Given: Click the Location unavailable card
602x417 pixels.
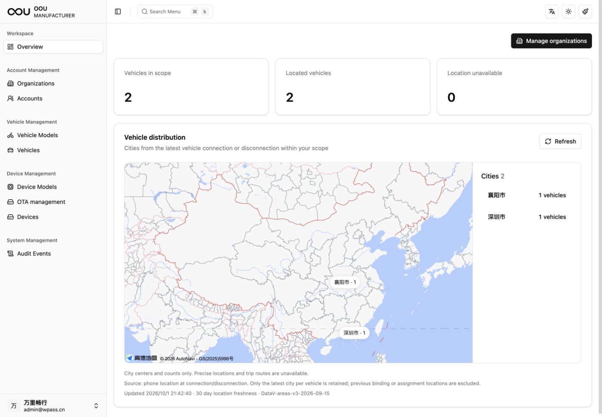Looking at the screenshot, I should pos(514,87).
